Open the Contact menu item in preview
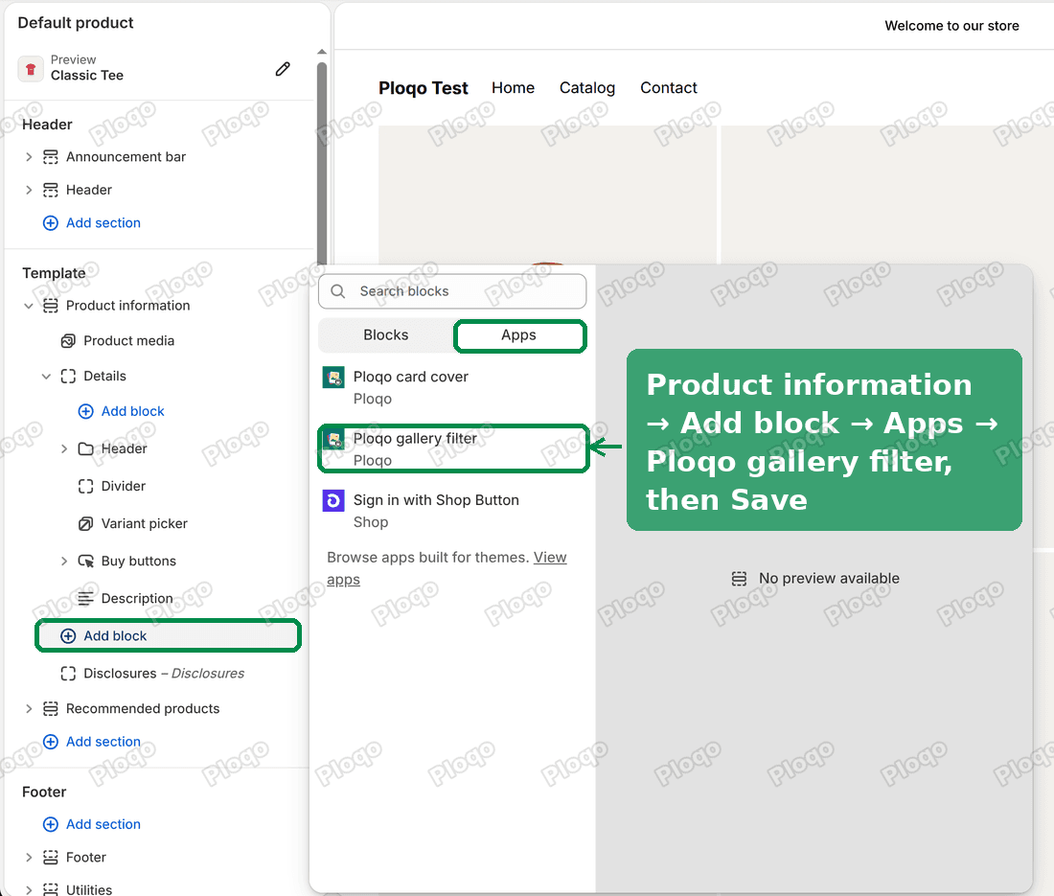 [x=668, y=87]
